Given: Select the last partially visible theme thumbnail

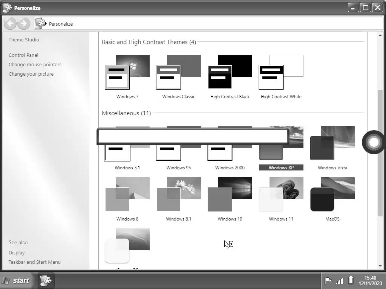Looking at the screenshot, I should coord(127,246).
